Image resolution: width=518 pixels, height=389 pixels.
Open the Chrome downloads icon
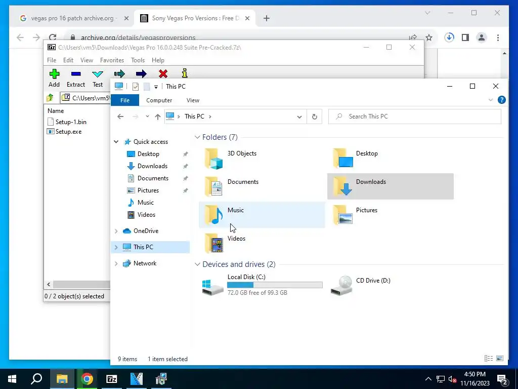[x=449, y=37]
